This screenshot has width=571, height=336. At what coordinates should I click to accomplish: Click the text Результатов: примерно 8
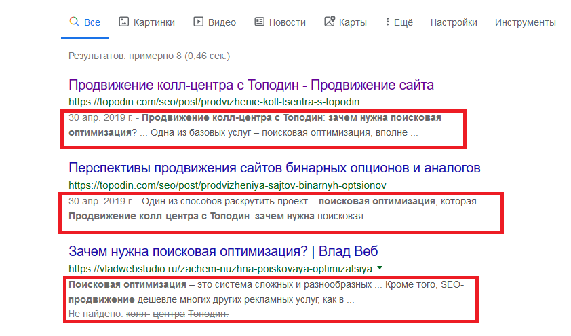point(149,56)
